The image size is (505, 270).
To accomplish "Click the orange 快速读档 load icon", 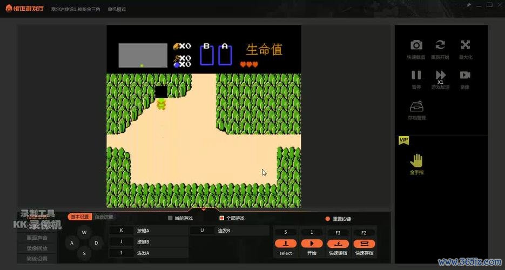I will (338, 244).
